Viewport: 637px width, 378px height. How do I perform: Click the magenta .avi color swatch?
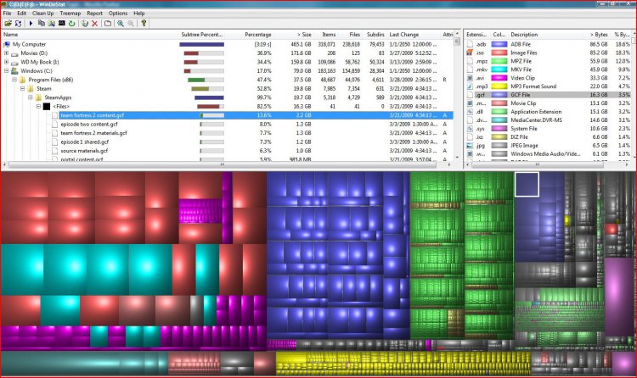(x=499, y=78)
